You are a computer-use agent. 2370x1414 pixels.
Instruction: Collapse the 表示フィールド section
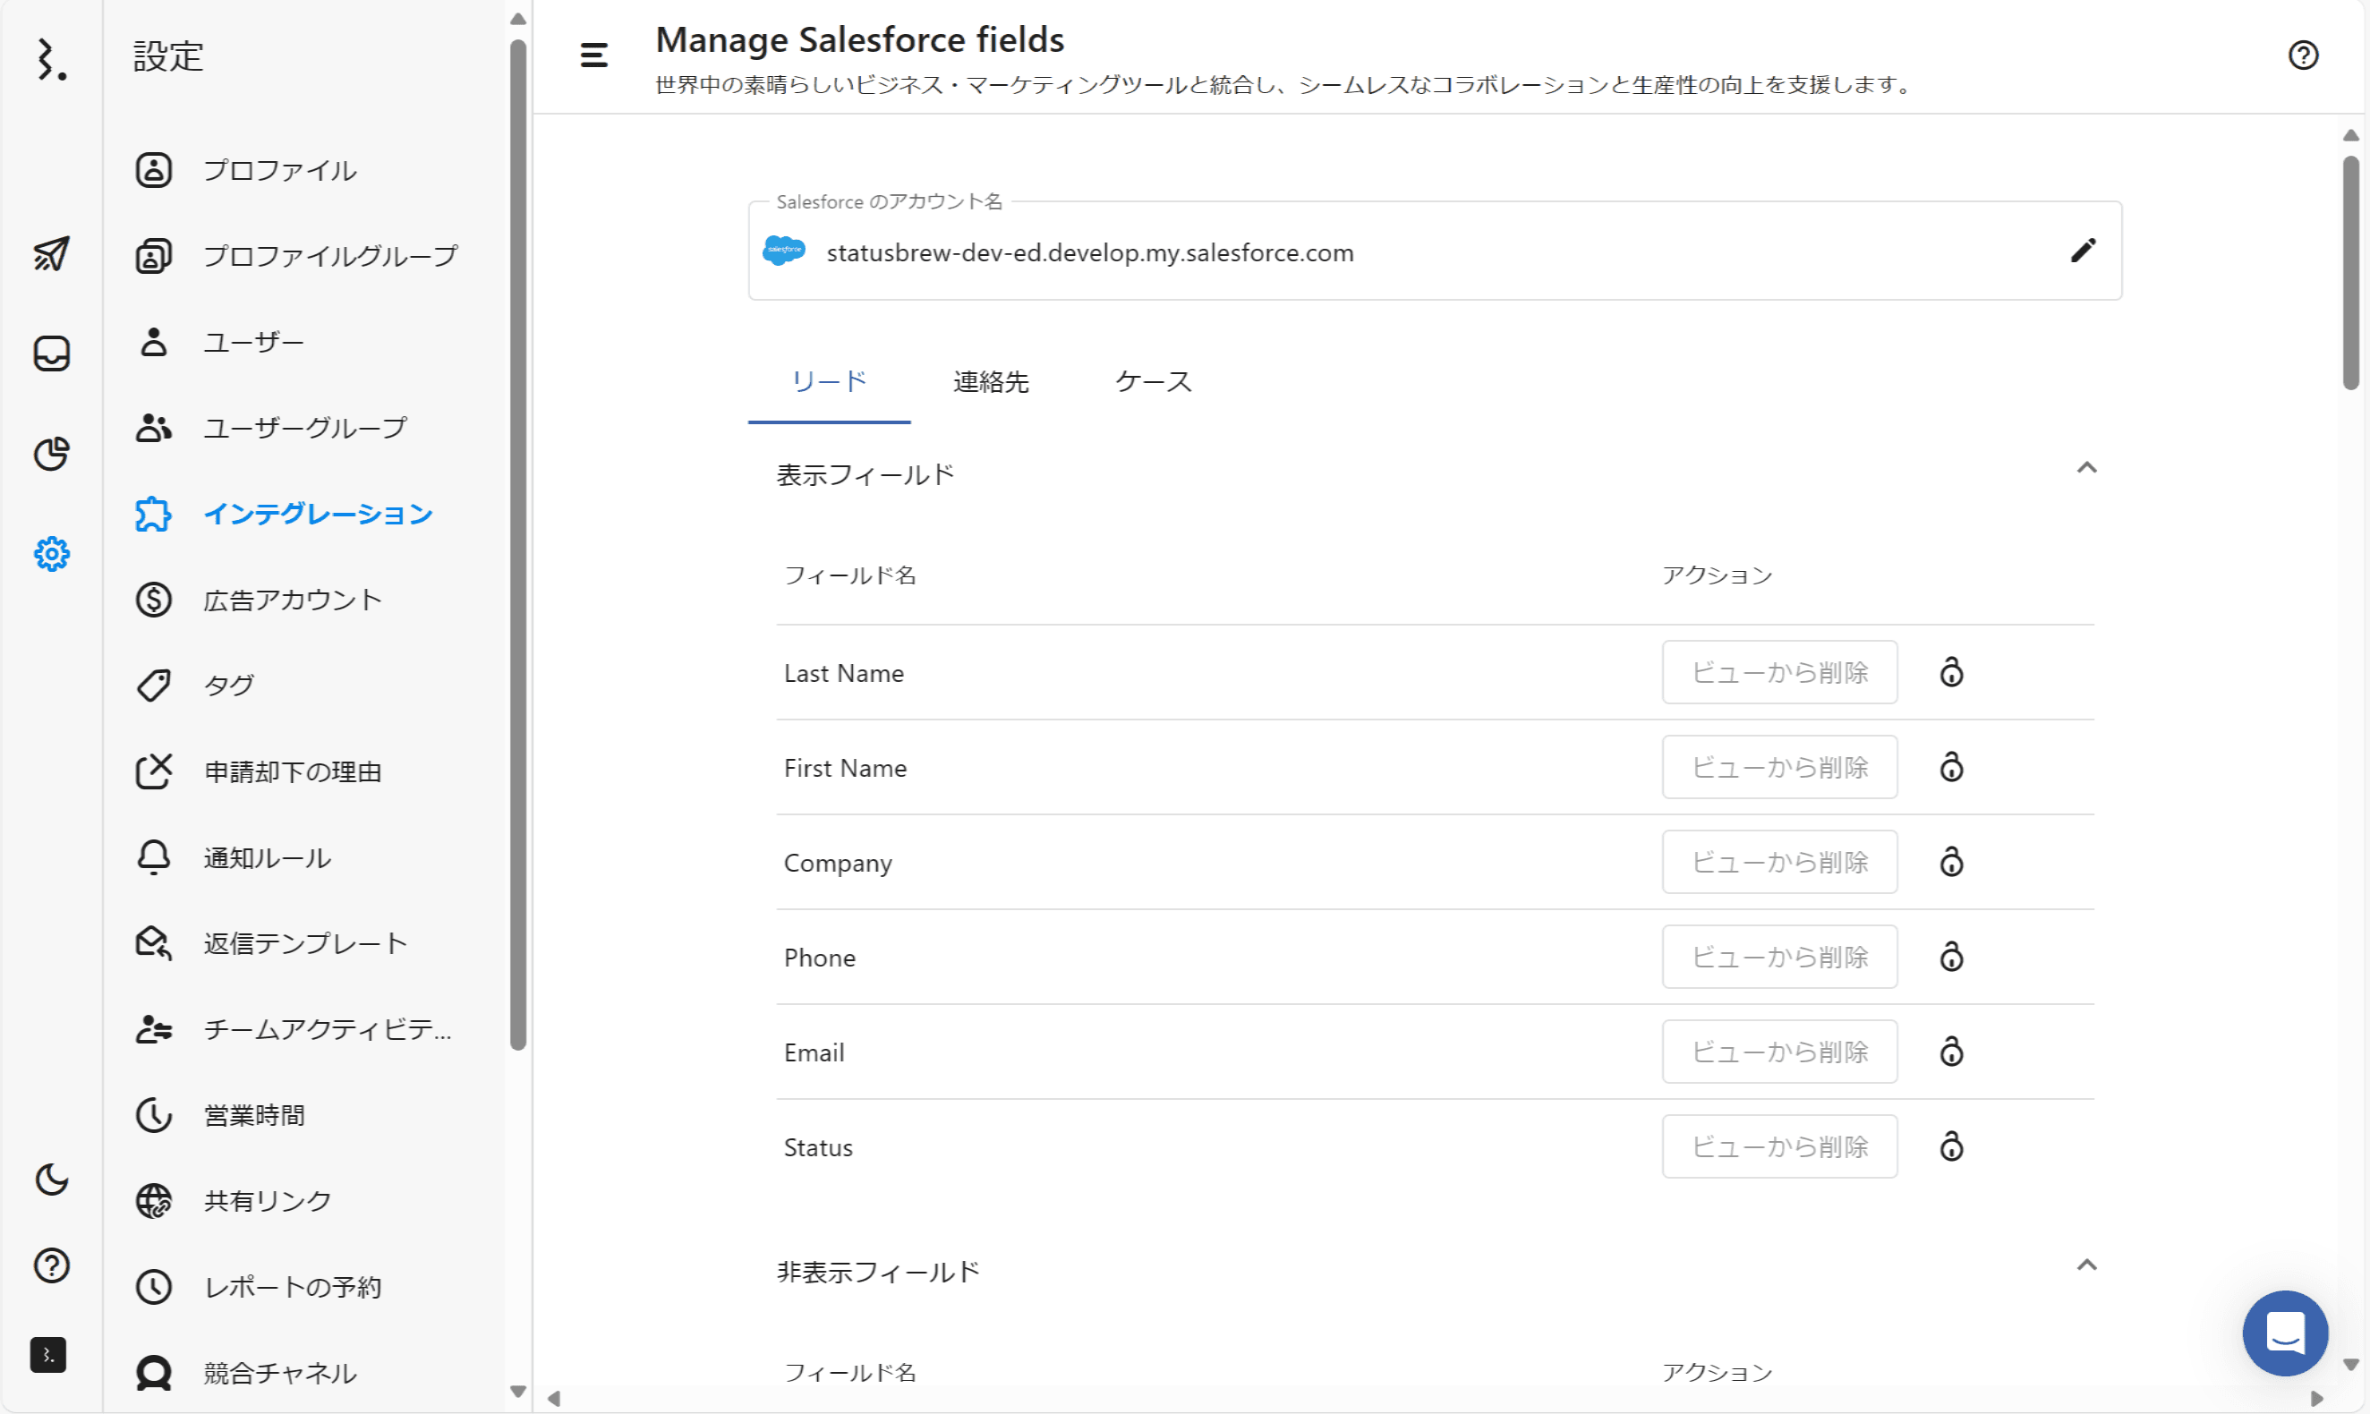tap(2086, 468)
